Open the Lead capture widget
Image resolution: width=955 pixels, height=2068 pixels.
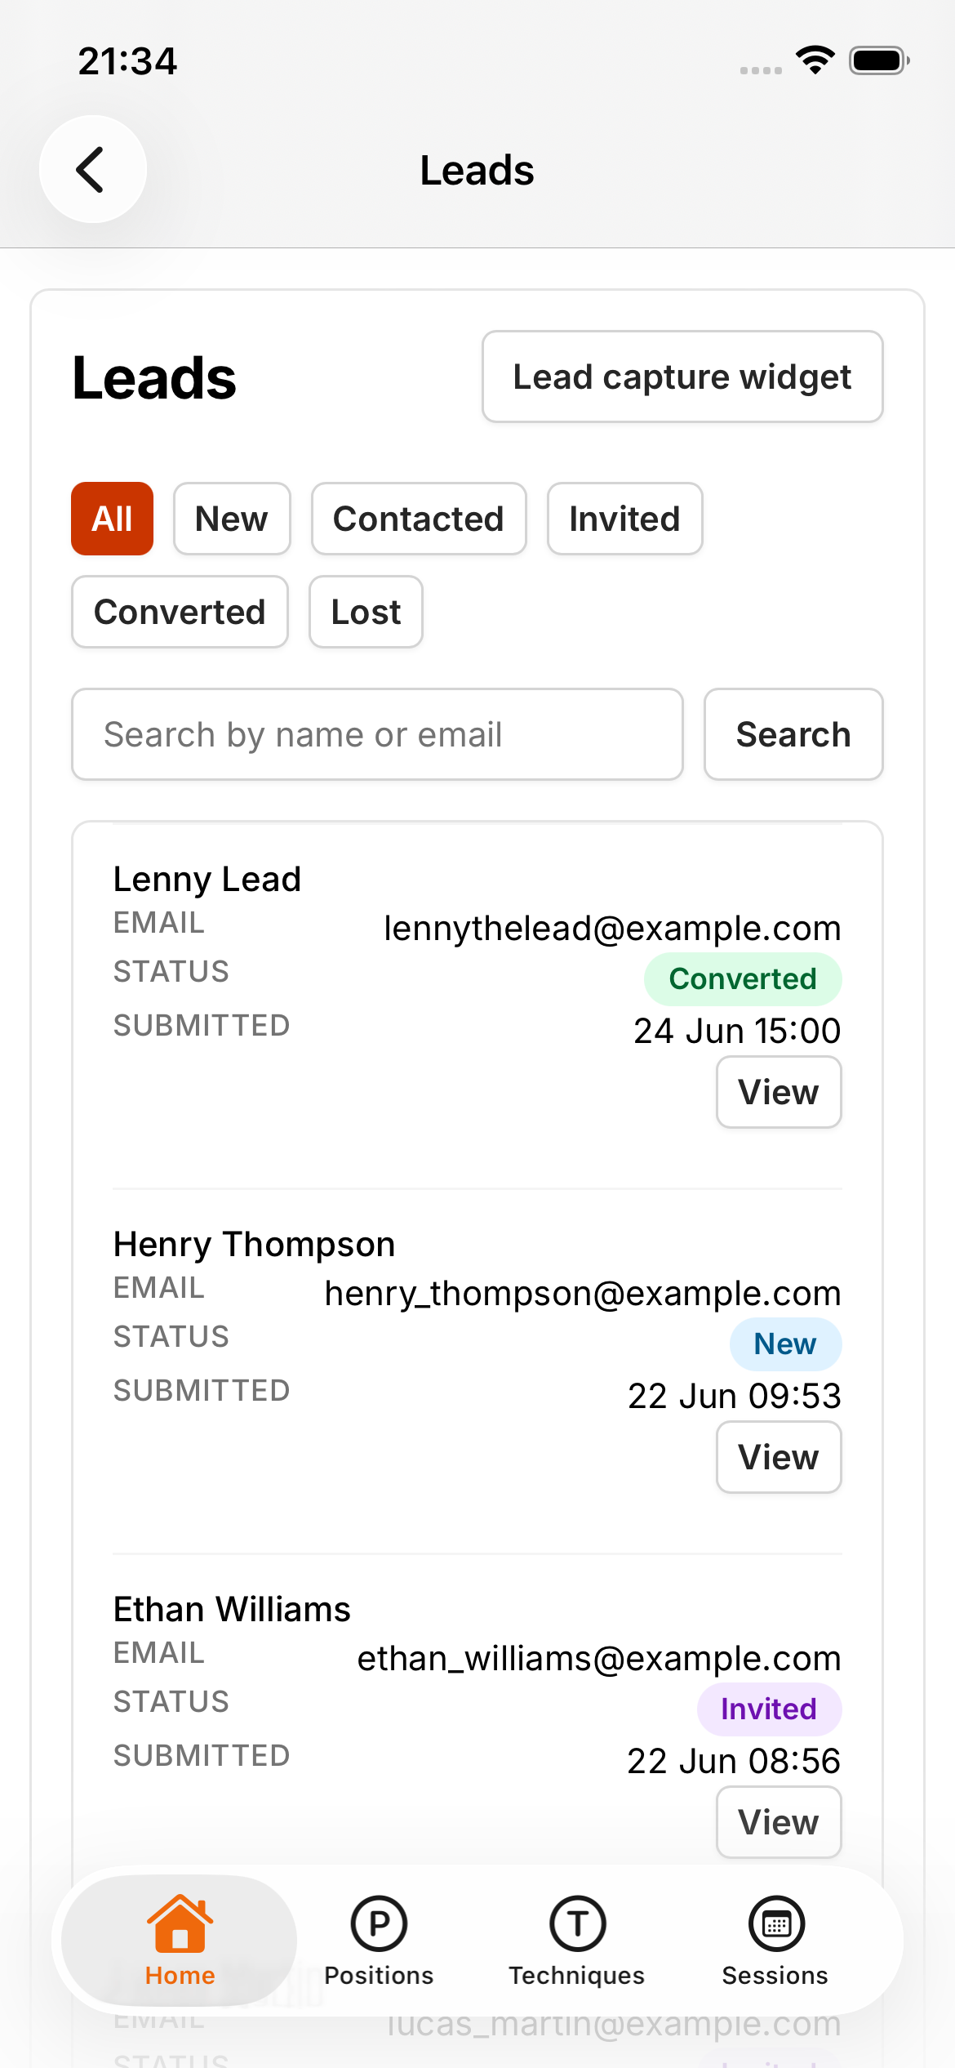pos(682,377)
